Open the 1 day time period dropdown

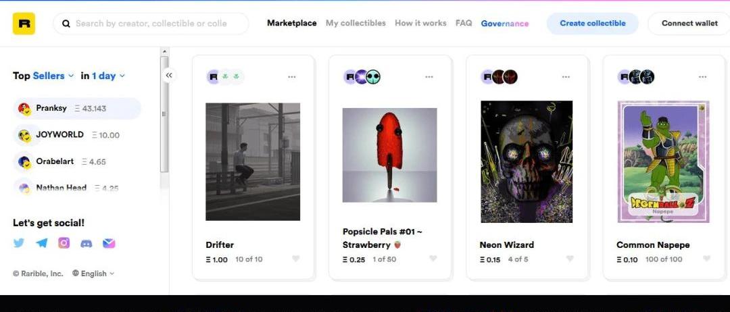pyautogui.click(x=107, y=76)
